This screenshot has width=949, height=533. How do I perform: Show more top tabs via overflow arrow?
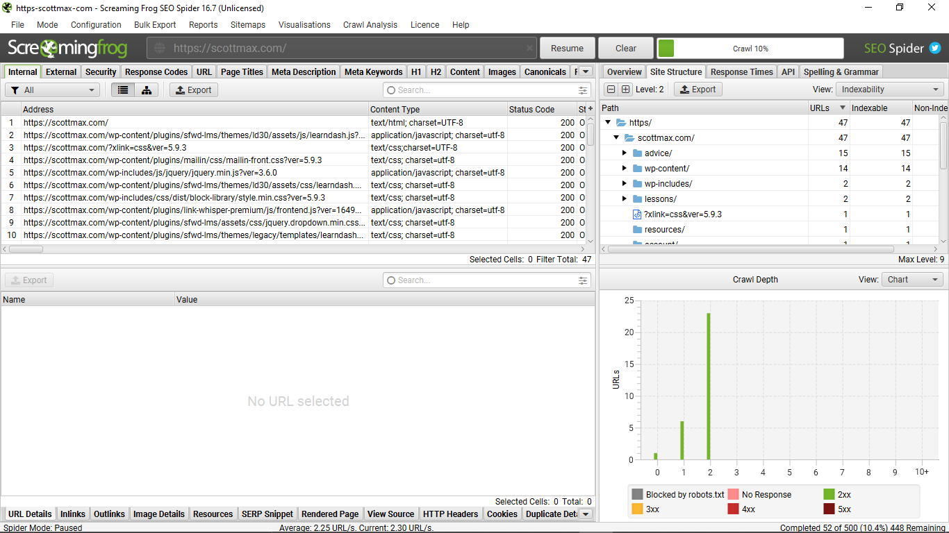tap(586, 71)
